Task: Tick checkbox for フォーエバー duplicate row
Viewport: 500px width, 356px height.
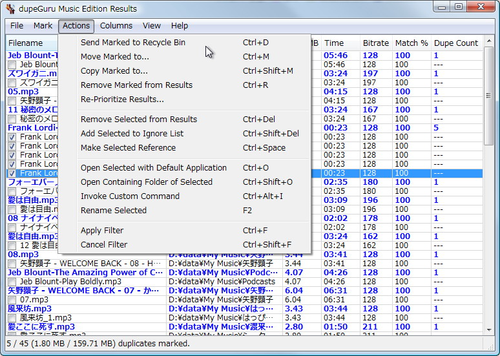Action: (x=12, y=191)
